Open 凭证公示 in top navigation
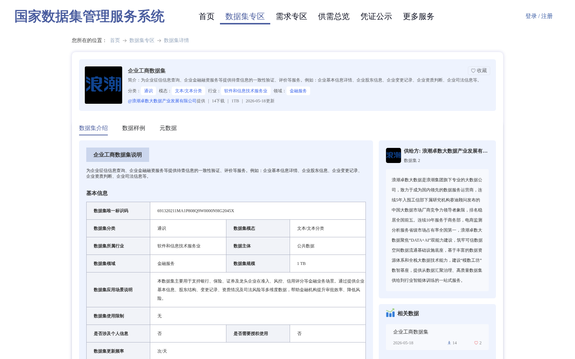Screen dimensions: 575x359 tap(376, 17)
